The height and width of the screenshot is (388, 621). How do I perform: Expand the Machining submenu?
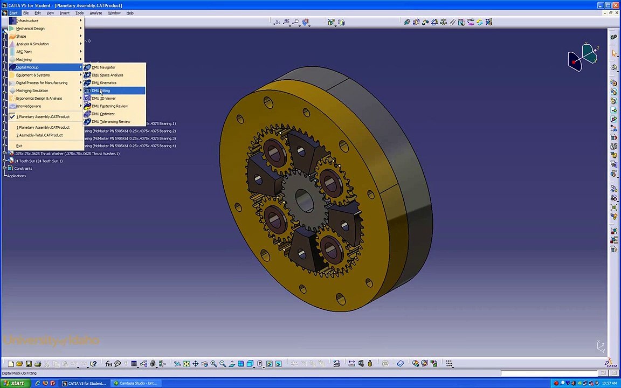point(46,59)
